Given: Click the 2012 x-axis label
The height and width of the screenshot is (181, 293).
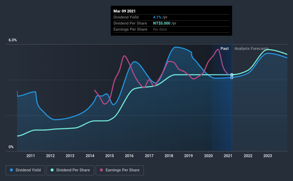Looking at the screenshot, I should [50, 156].
